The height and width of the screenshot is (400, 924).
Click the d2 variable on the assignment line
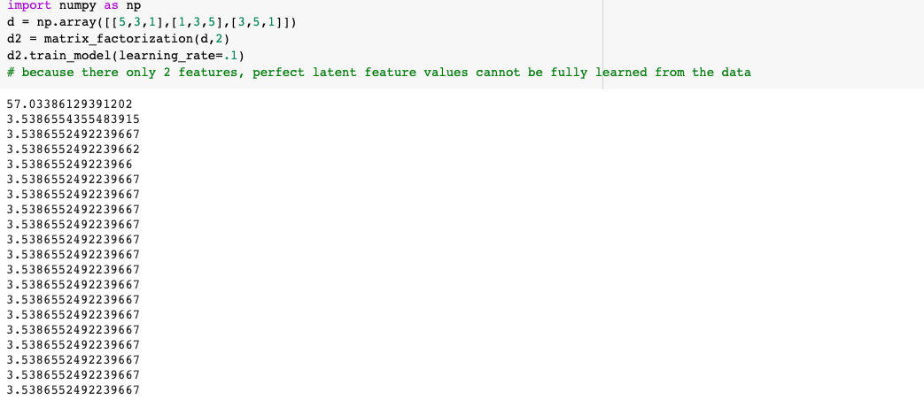point(13,40)
